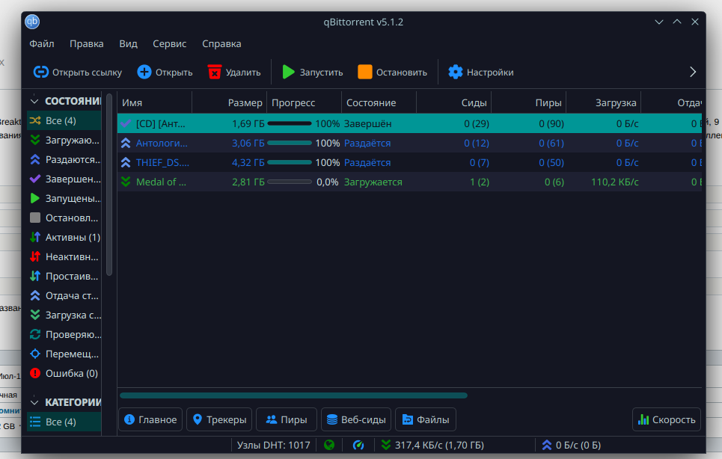Switch to the Главное tab
Viewport: 722px width, 459px height.
pos(150,419)
